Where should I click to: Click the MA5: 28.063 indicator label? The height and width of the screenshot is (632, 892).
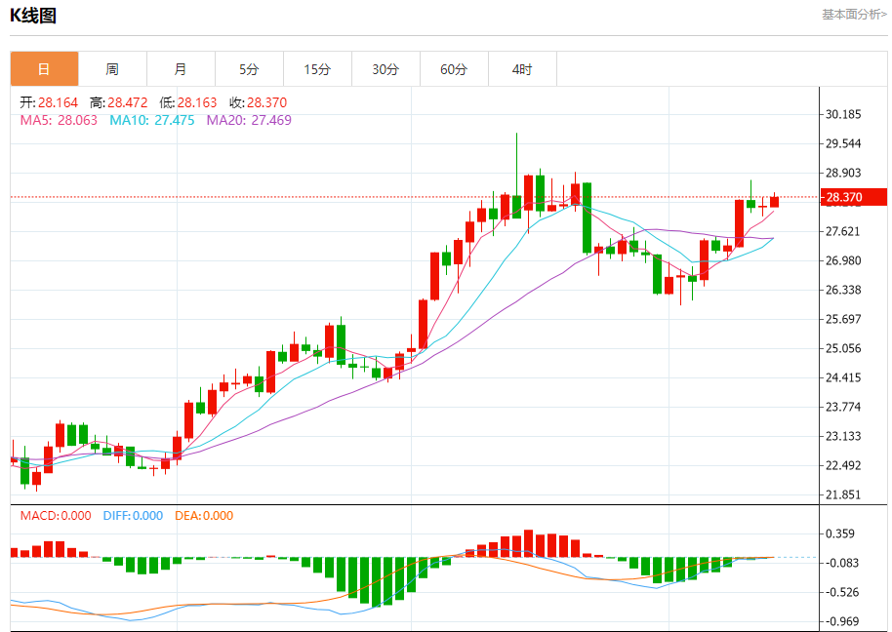60,120
